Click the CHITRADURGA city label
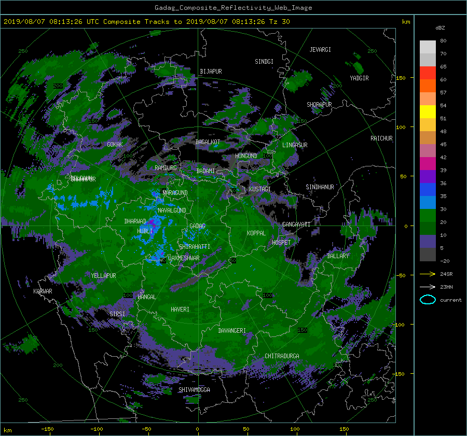The width and height of the screenshot is (467, 436). tap(282, 356)
